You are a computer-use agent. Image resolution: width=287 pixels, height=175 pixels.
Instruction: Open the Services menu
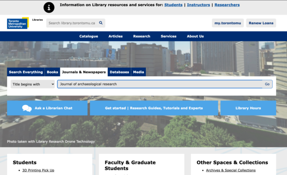coord(169,36)
